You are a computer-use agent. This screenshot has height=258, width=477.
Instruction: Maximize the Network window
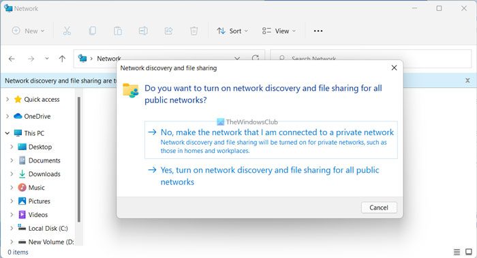point(439,8)
